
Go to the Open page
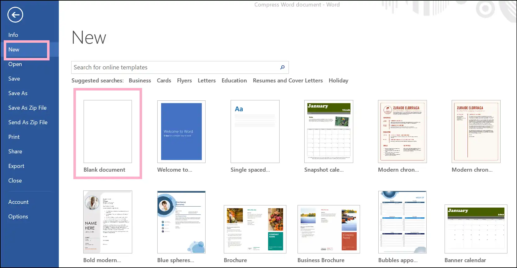15,64
